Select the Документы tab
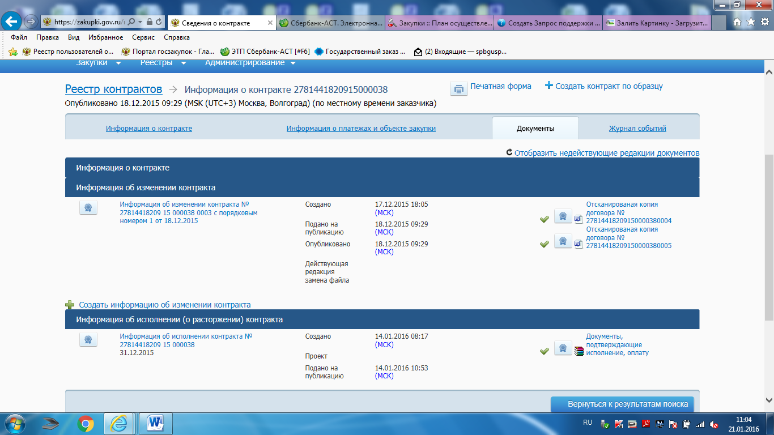This screenshot has height=435, width=774. point(535,128)
